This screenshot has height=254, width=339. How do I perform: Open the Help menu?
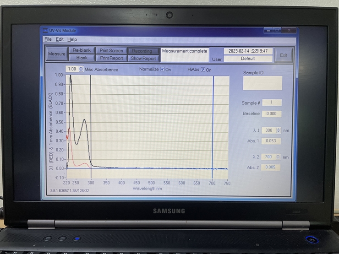(72, 39)
